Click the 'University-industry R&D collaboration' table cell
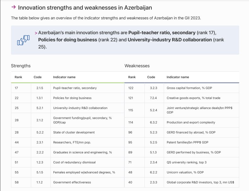The width and height of the screenshot is (249, 191). point(80,108)
